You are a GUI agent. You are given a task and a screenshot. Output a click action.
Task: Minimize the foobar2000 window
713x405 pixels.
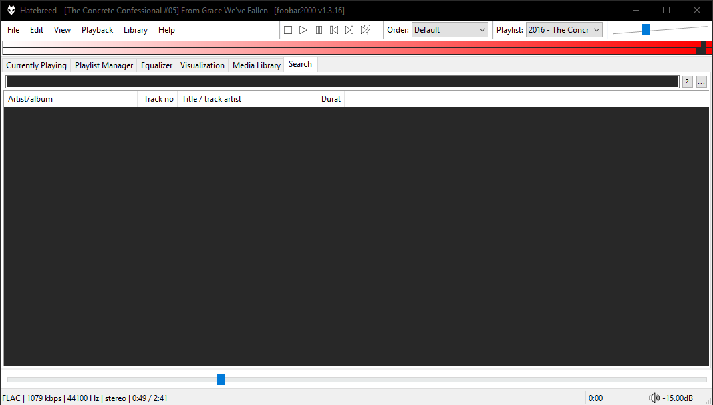tap(636, 10)
